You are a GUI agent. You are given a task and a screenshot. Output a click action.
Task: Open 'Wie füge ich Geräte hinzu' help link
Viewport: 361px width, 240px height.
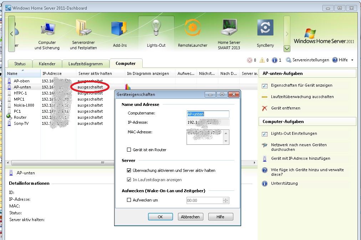tap(307, 172)
